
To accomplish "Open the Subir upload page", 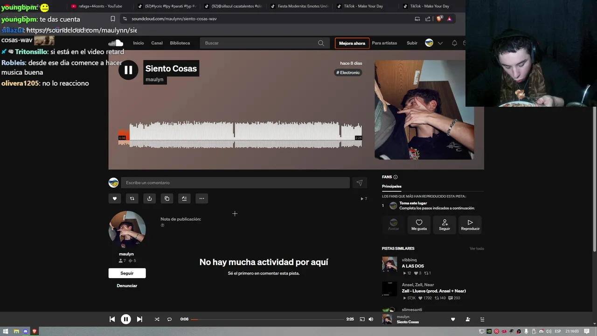I will pos(412,43).
